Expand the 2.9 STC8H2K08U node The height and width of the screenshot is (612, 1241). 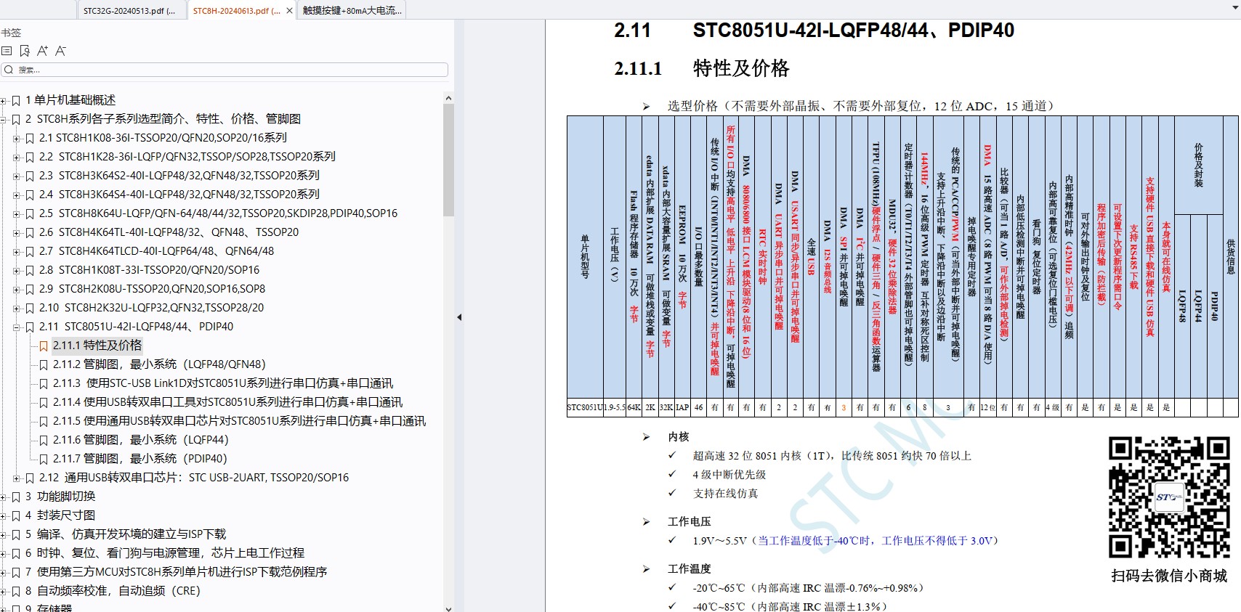[17, 289]
